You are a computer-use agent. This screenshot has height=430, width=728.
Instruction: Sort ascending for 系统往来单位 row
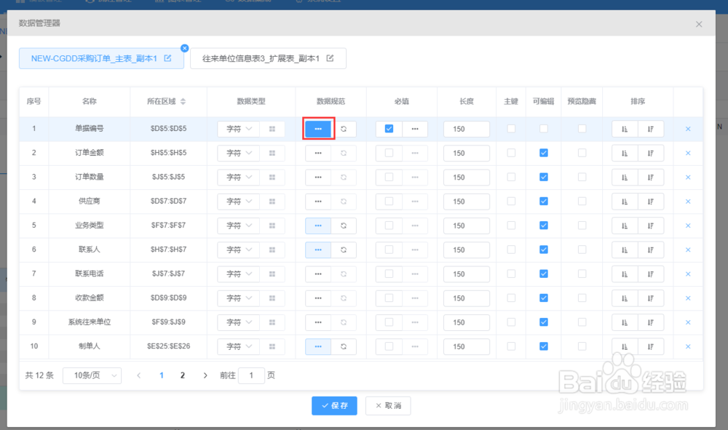(625, 322)
